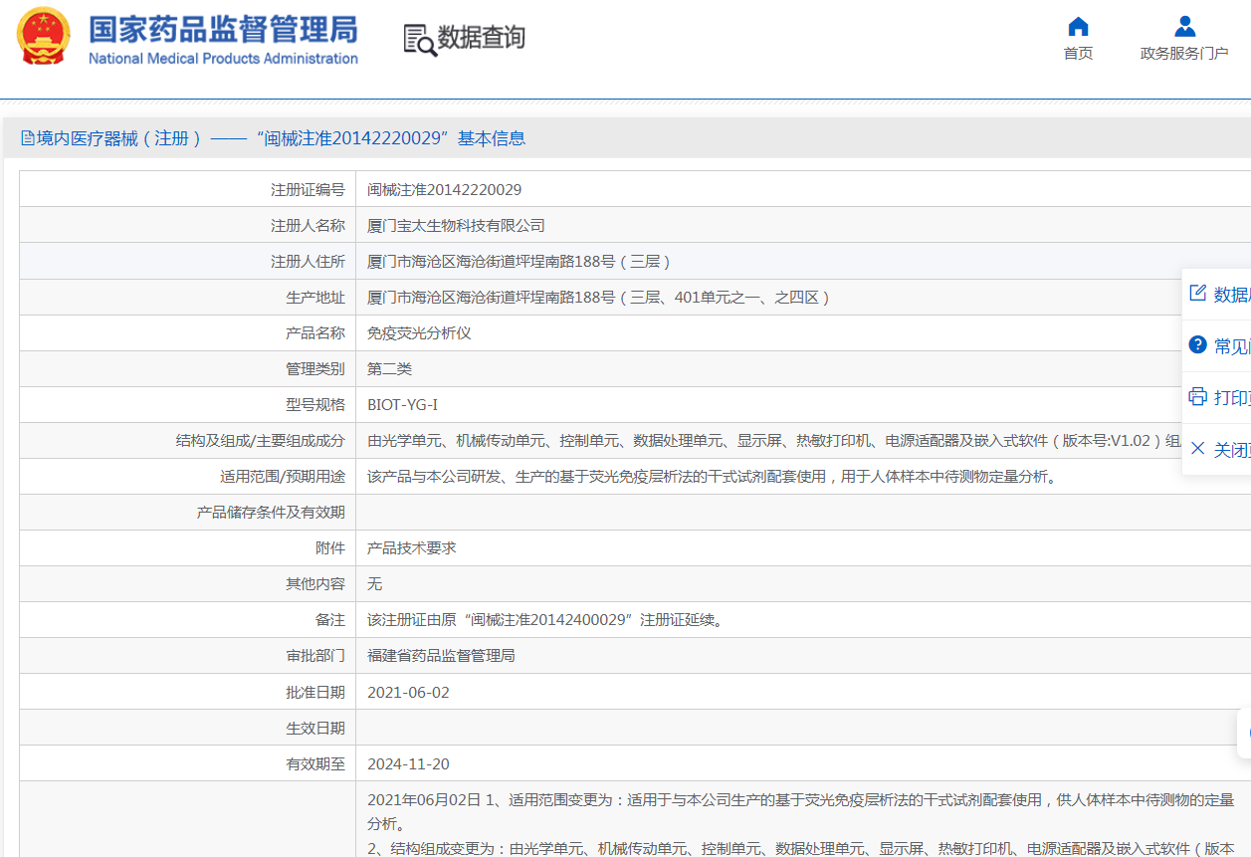Click the 生产地址 row label
1251x857 pixels.
[315, 298]
